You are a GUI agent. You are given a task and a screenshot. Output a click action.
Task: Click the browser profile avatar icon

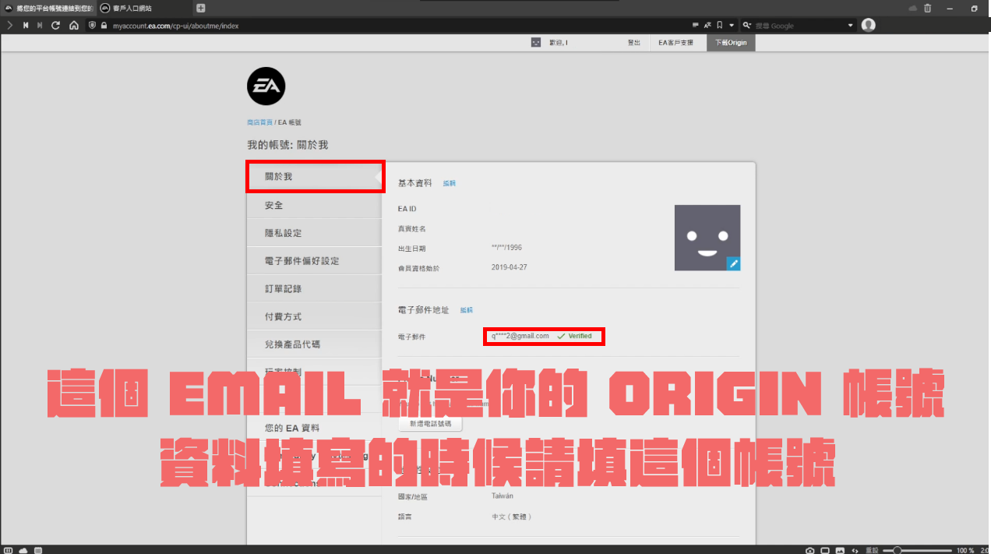pyautogui.click(x=869, y=25)
